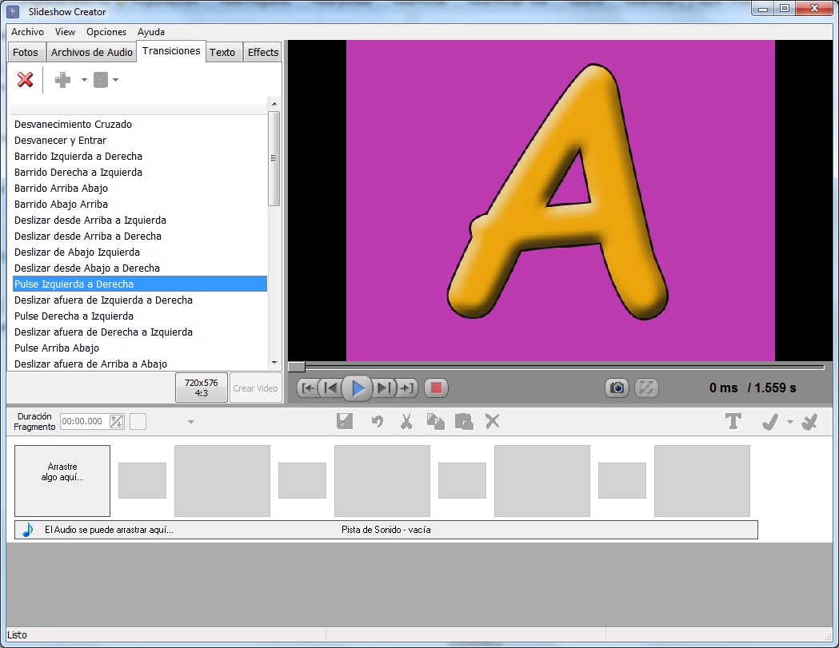The height and width of the screenshot is (648, 839).
Task: Select Deslizar afuera de Arriba a Abajo
Action: (140, 364)
